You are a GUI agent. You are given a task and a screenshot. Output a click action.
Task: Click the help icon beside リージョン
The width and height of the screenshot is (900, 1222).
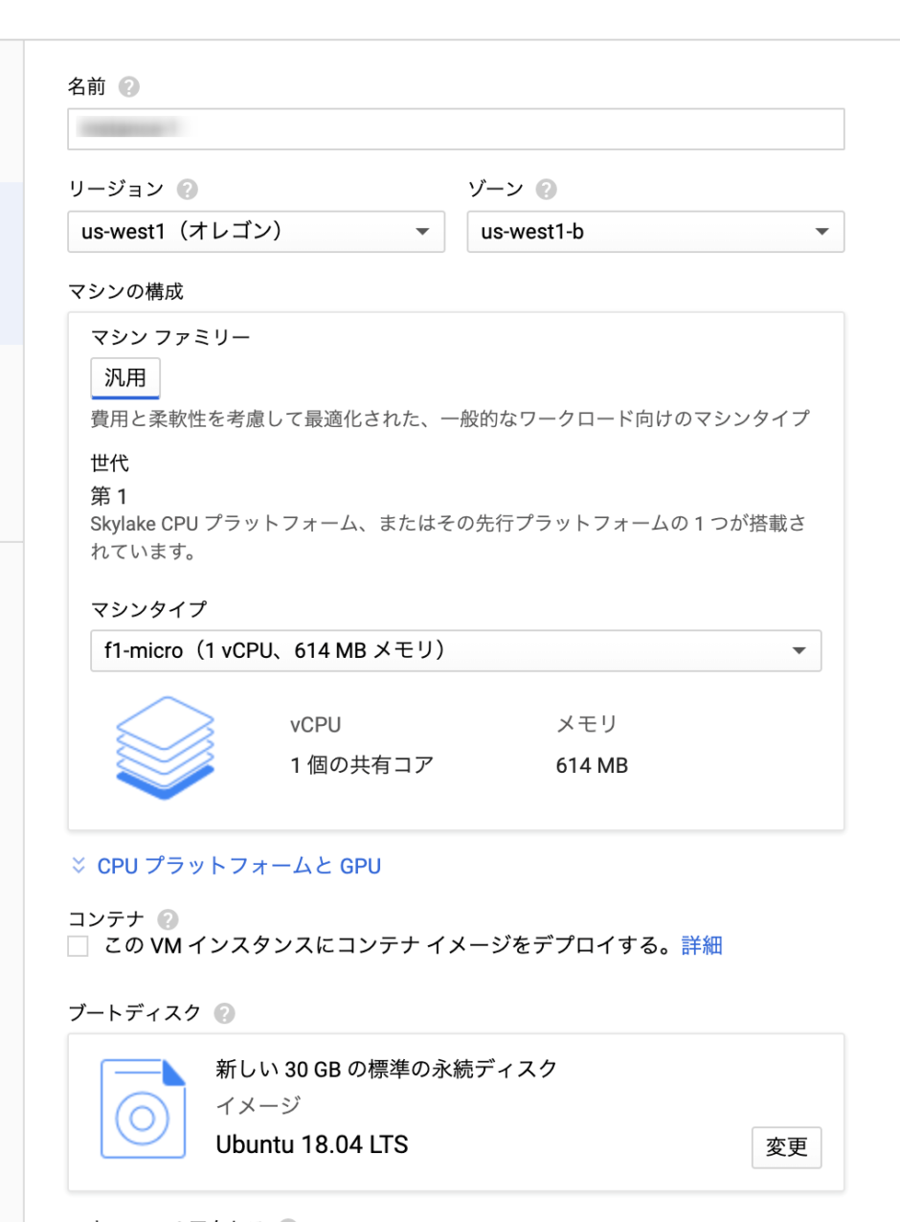point(189,189)
